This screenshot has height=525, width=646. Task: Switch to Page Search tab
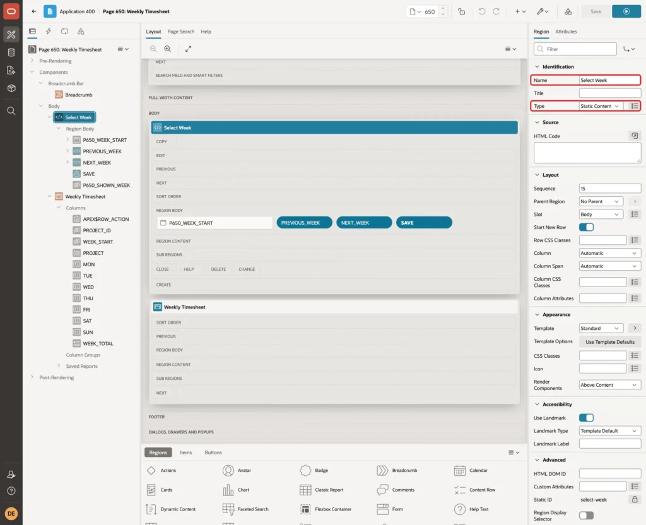180,32
